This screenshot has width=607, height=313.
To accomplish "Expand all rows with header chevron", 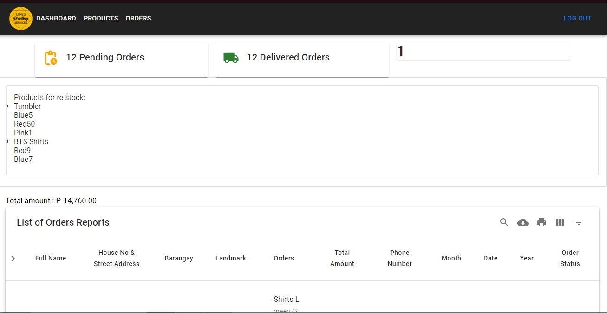I will 13,259.
